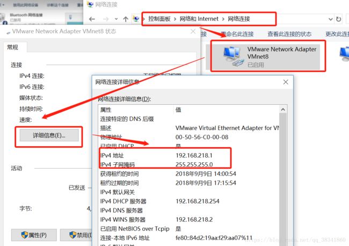
Task: Select IPv4 address 192.168.218.1
Action: pos(194,155)
